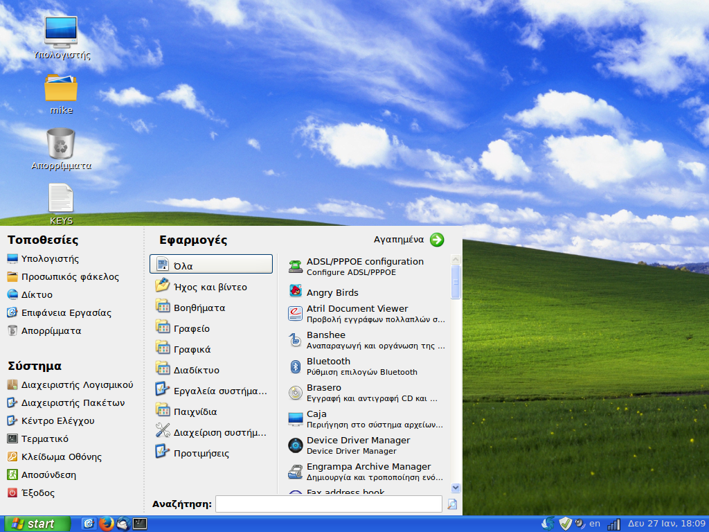Select the Γραφικά category
The height and width of the screenshot is (532, 709).
(211, 349)
